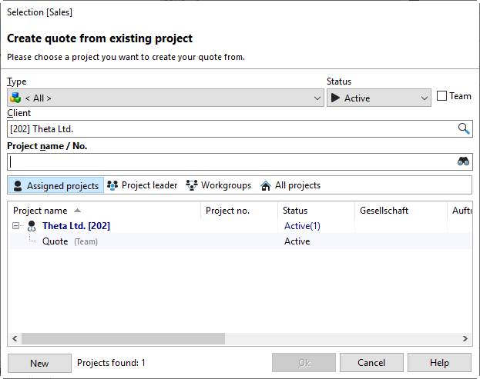Switch to Workgroups tab

tap(219, 185)
